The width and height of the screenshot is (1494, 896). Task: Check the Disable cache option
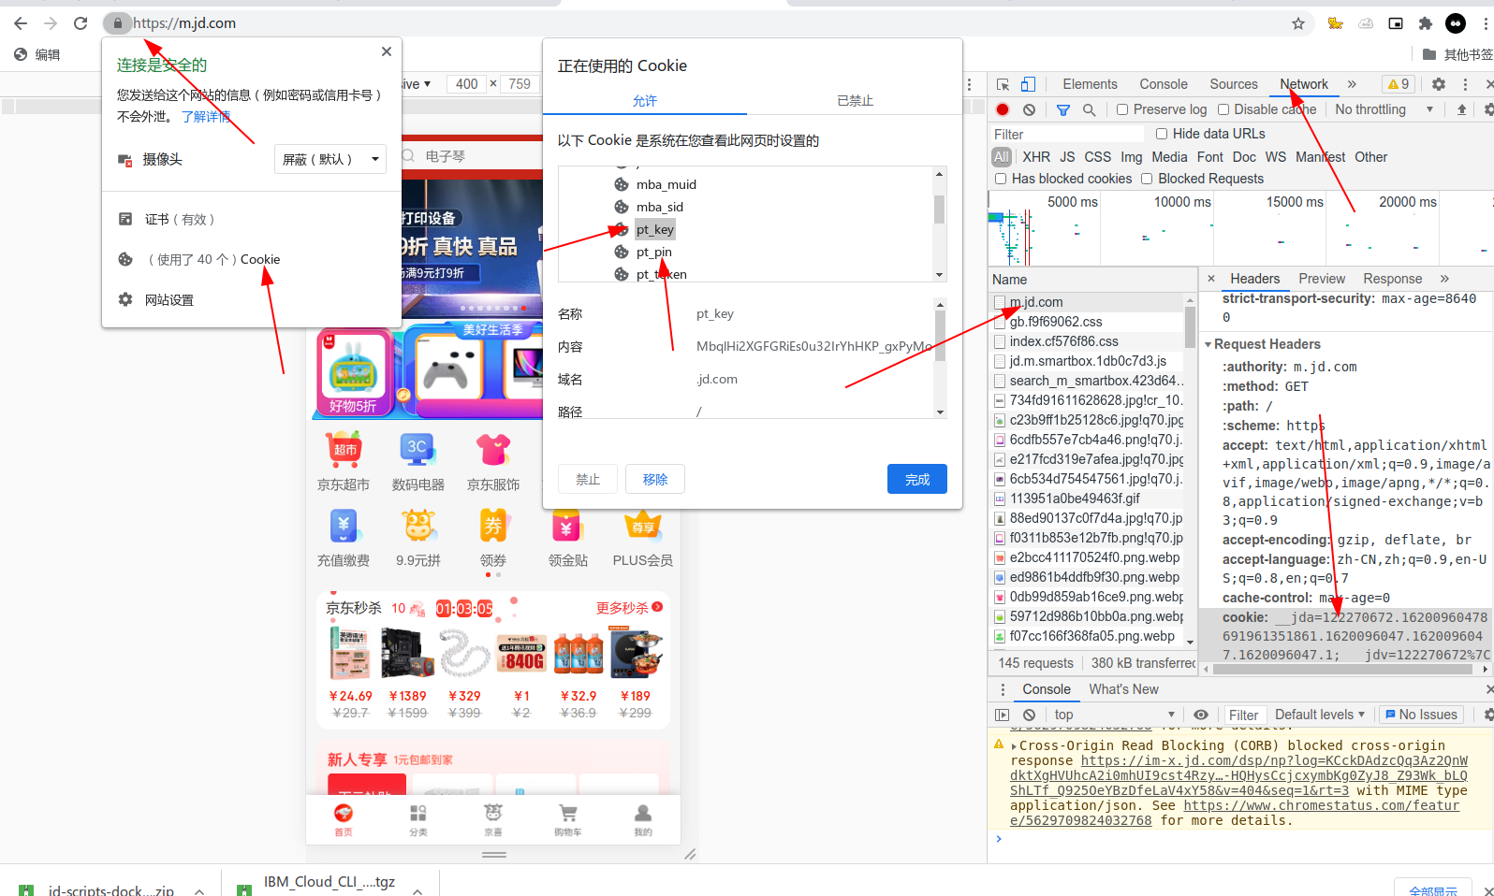[1267, 109]
